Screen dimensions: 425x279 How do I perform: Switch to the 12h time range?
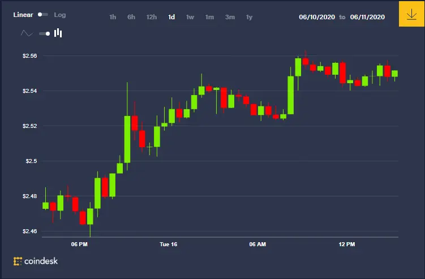click(x=152, y=17)
